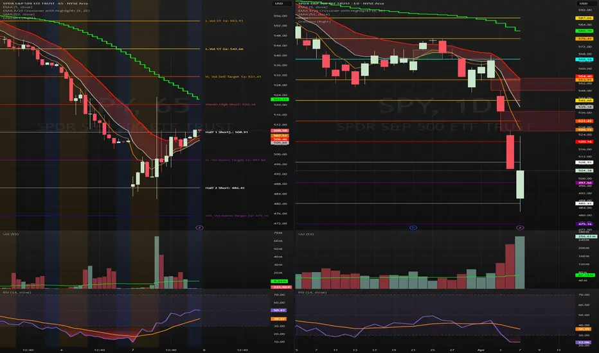
Task: Click the lightning event marker on left chart
Action: (199, 227)
